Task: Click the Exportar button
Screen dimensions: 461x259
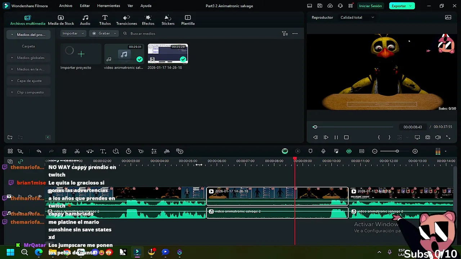Action: (399, 6)
